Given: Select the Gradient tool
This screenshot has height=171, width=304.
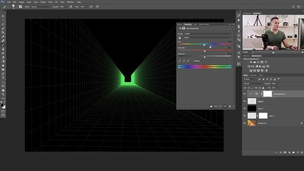Looking at the screenshot, I should click(3, 61).
